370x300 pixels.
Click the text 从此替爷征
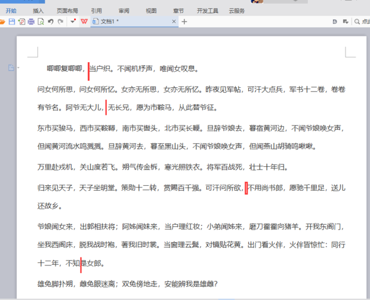pyautogui.click(x=196, y=108)
